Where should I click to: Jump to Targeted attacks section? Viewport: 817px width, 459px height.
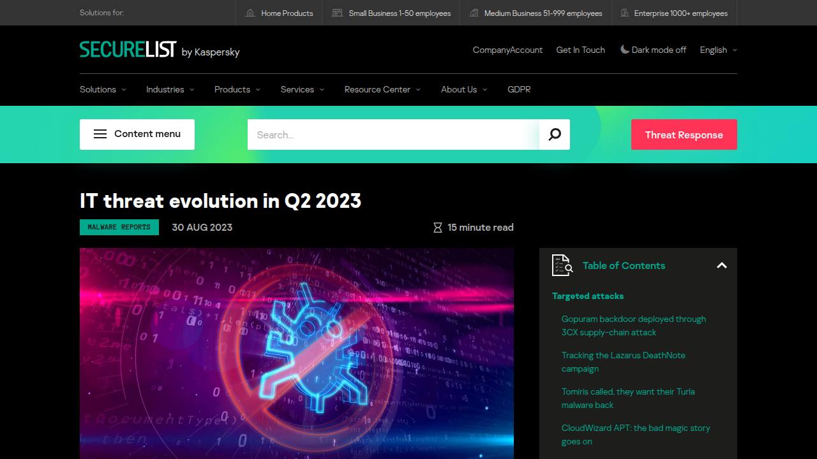588,296
